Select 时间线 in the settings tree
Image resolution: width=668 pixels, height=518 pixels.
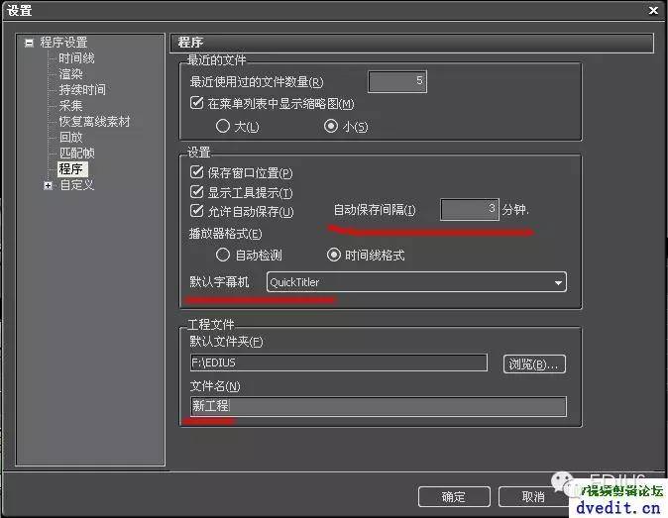coord(76,57)
